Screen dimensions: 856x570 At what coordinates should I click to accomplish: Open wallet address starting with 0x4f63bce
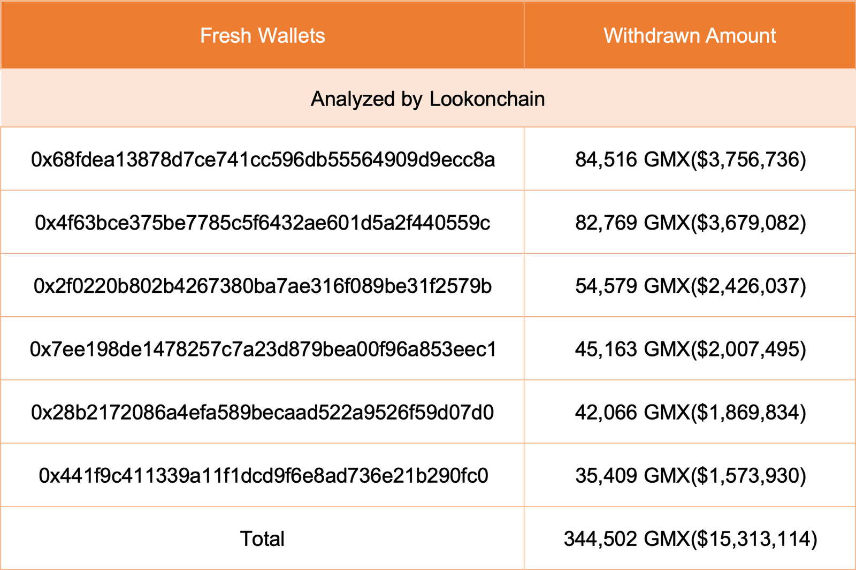pos(262,223)
